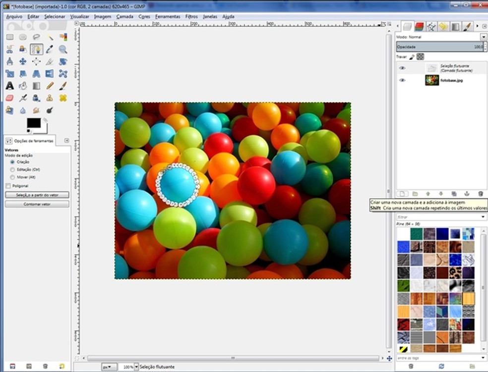The image size is (488, 372).
Task: Click the delete layer trash icon
Action: (x=480, y=194)
